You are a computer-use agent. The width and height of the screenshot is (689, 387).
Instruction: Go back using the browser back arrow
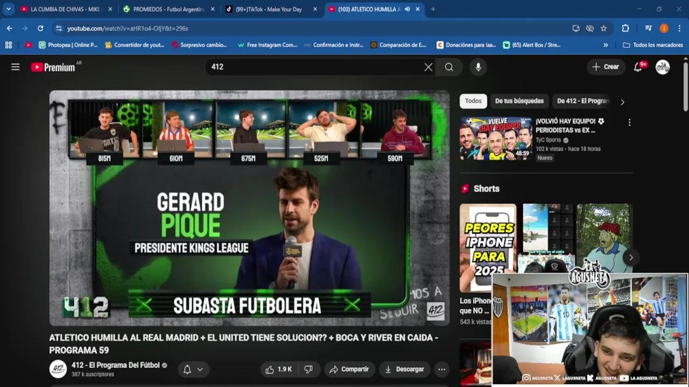(x=9, y=28)
